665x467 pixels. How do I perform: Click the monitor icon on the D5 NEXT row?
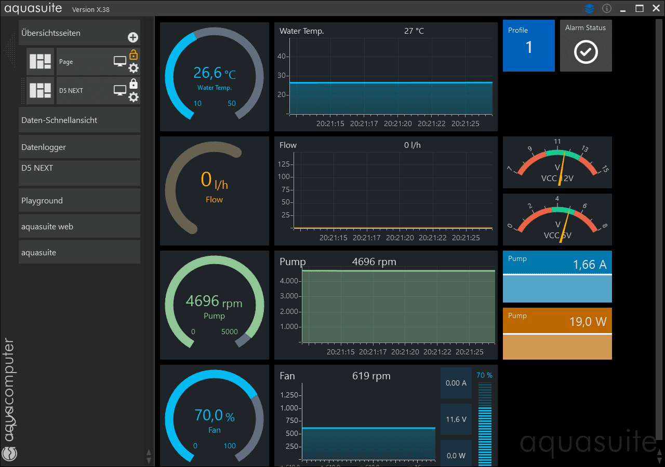point(120,91)
